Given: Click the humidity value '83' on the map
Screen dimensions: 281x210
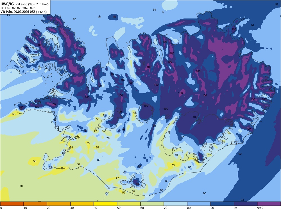Looking at the screenshot, I should click(50, 167).
